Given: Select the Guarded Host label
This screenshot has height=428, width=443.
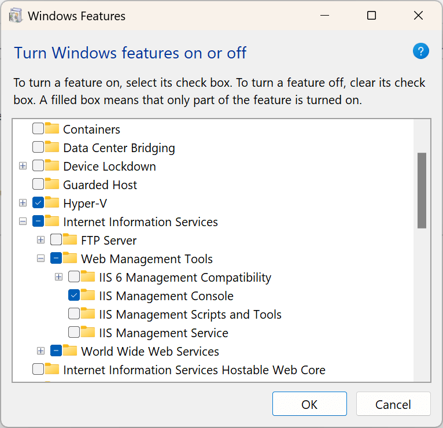Looking at the screenshot, I should coord(100,185).
